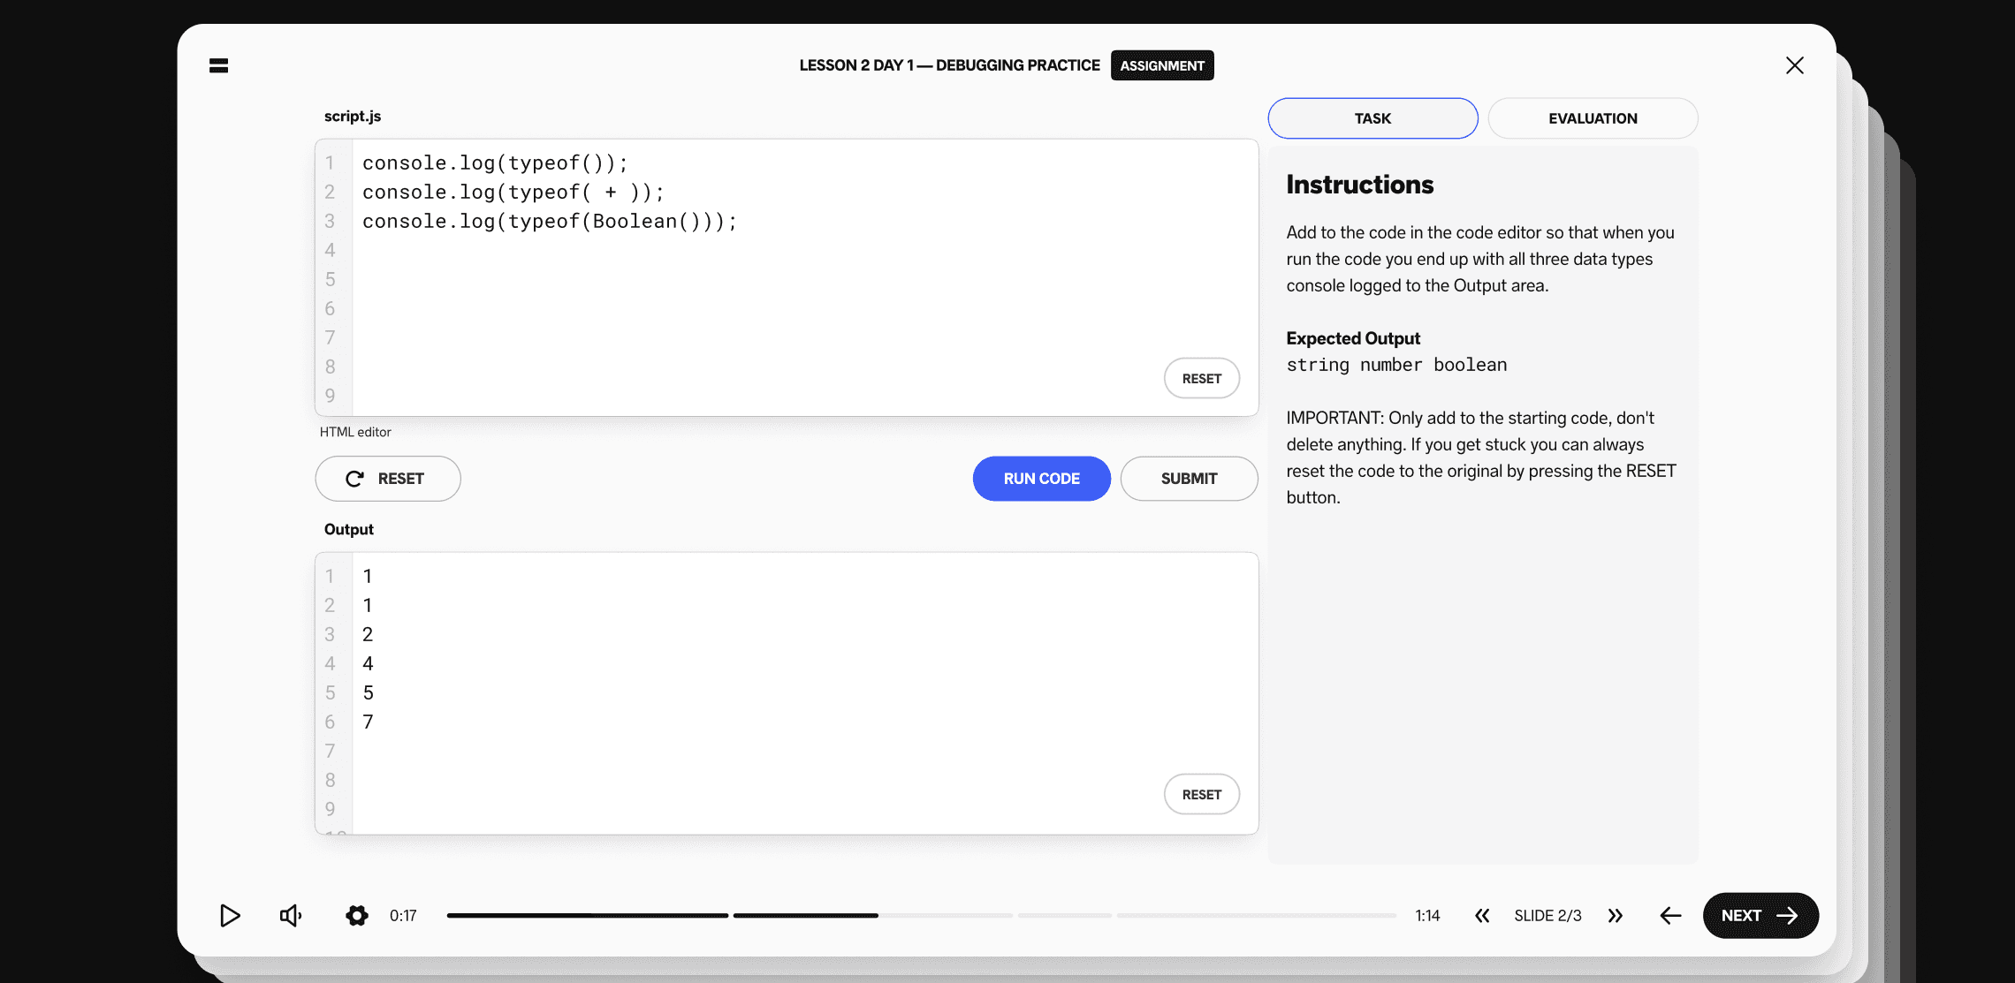
Task: Reset the script.js code editor contents
Action: [x=1201, y=378]
